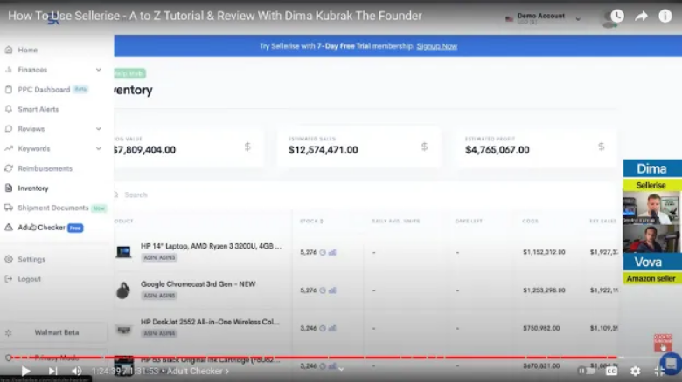Click the Google Chromecast product thumbnail
The image size is (682, 382).
(123, 290)
